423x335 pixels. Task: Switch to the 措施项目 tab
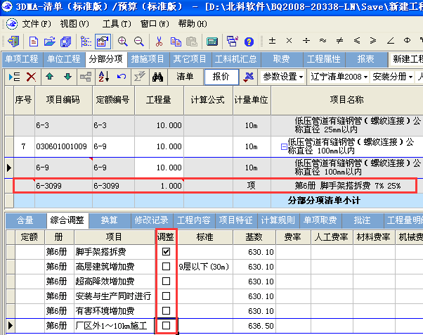pyautogui.click(x=148, y=58)
